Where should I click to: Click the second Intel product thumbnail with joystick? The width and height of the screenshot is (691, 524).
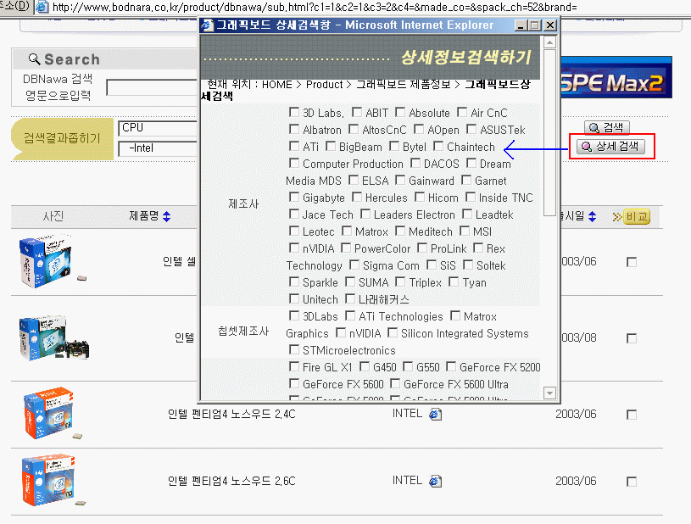click(53, 338)
